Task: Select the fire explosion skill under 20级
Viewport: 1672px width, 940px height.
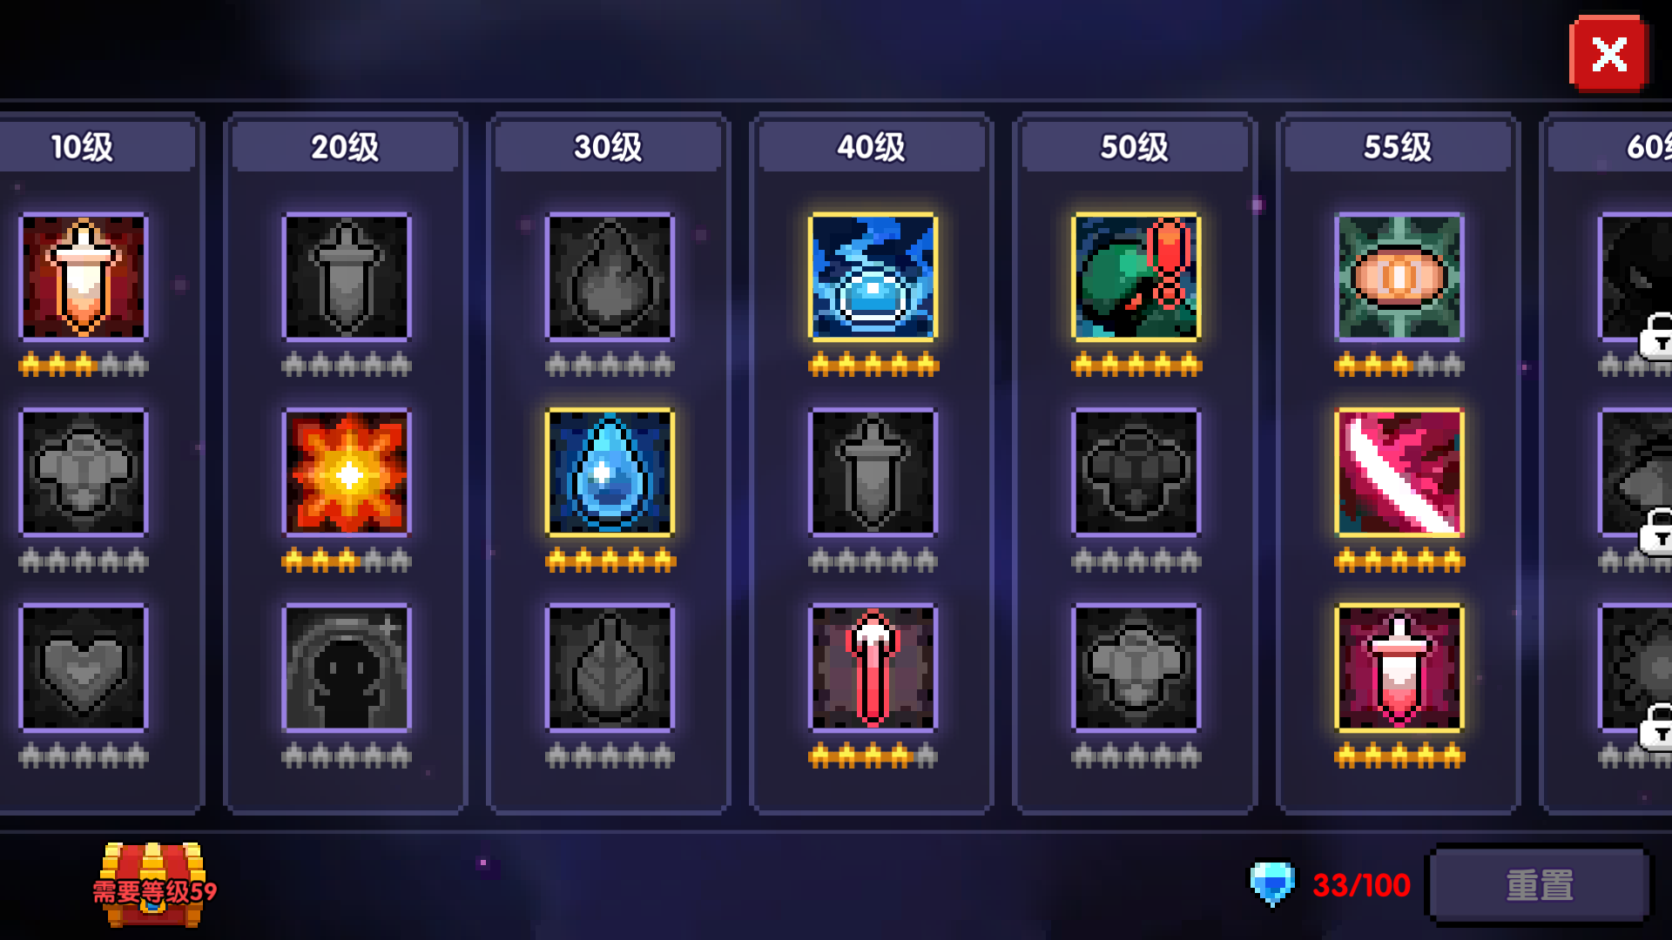Action: tap(347, 472)
